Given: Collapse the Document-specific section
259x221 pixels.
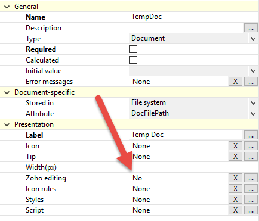Looking at the screenshot, I should [x=7, y=93].
